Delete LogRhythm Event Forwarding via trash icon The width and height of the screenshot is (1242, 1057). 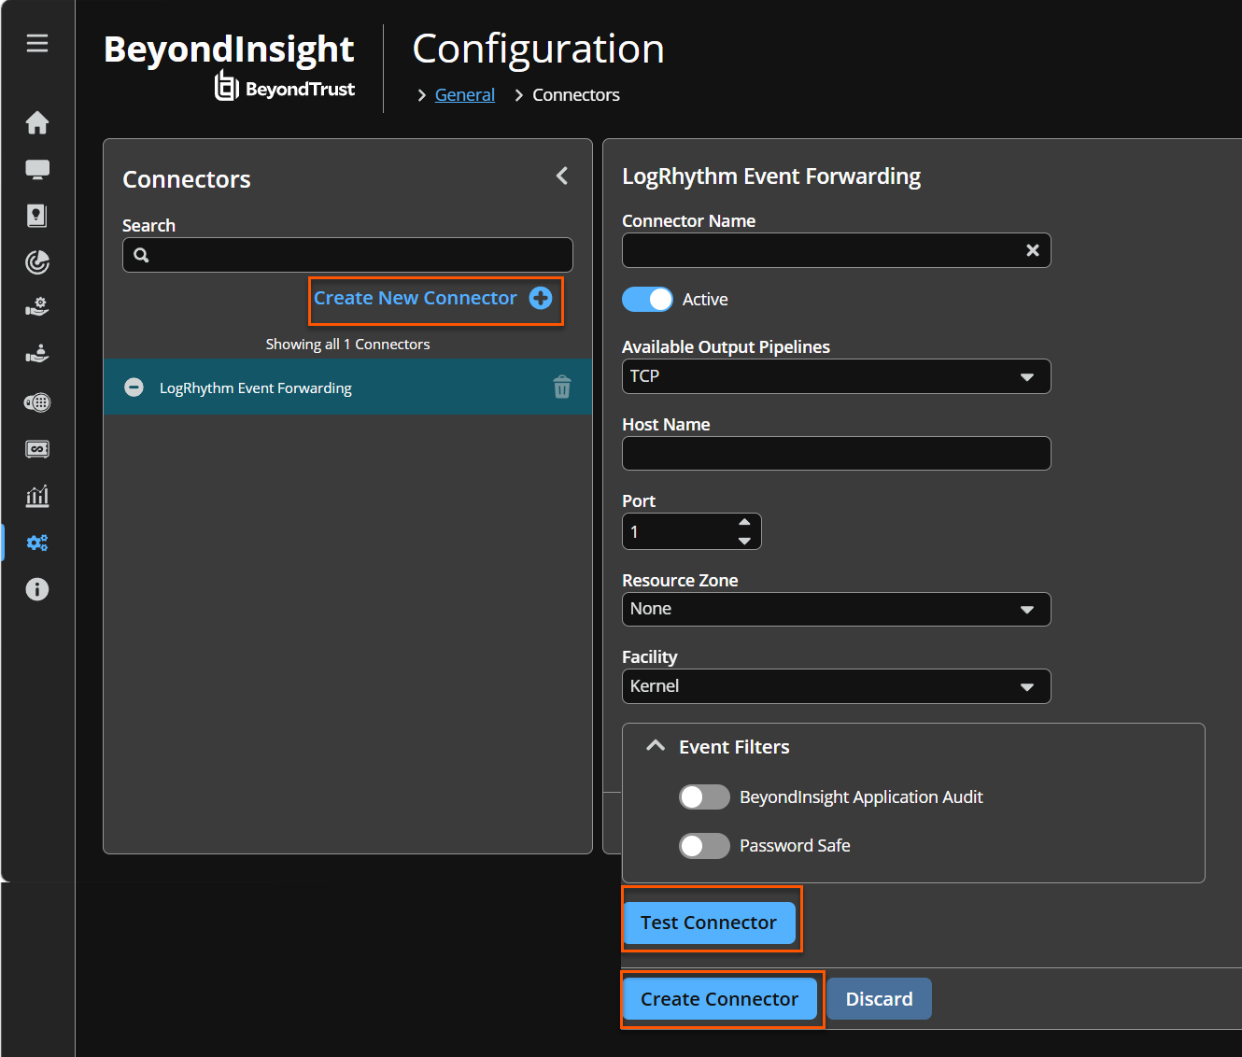[562, 387]
